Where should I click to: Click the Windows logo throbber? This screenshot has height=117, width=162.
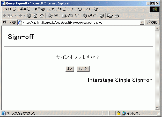(x=154, y=9)
